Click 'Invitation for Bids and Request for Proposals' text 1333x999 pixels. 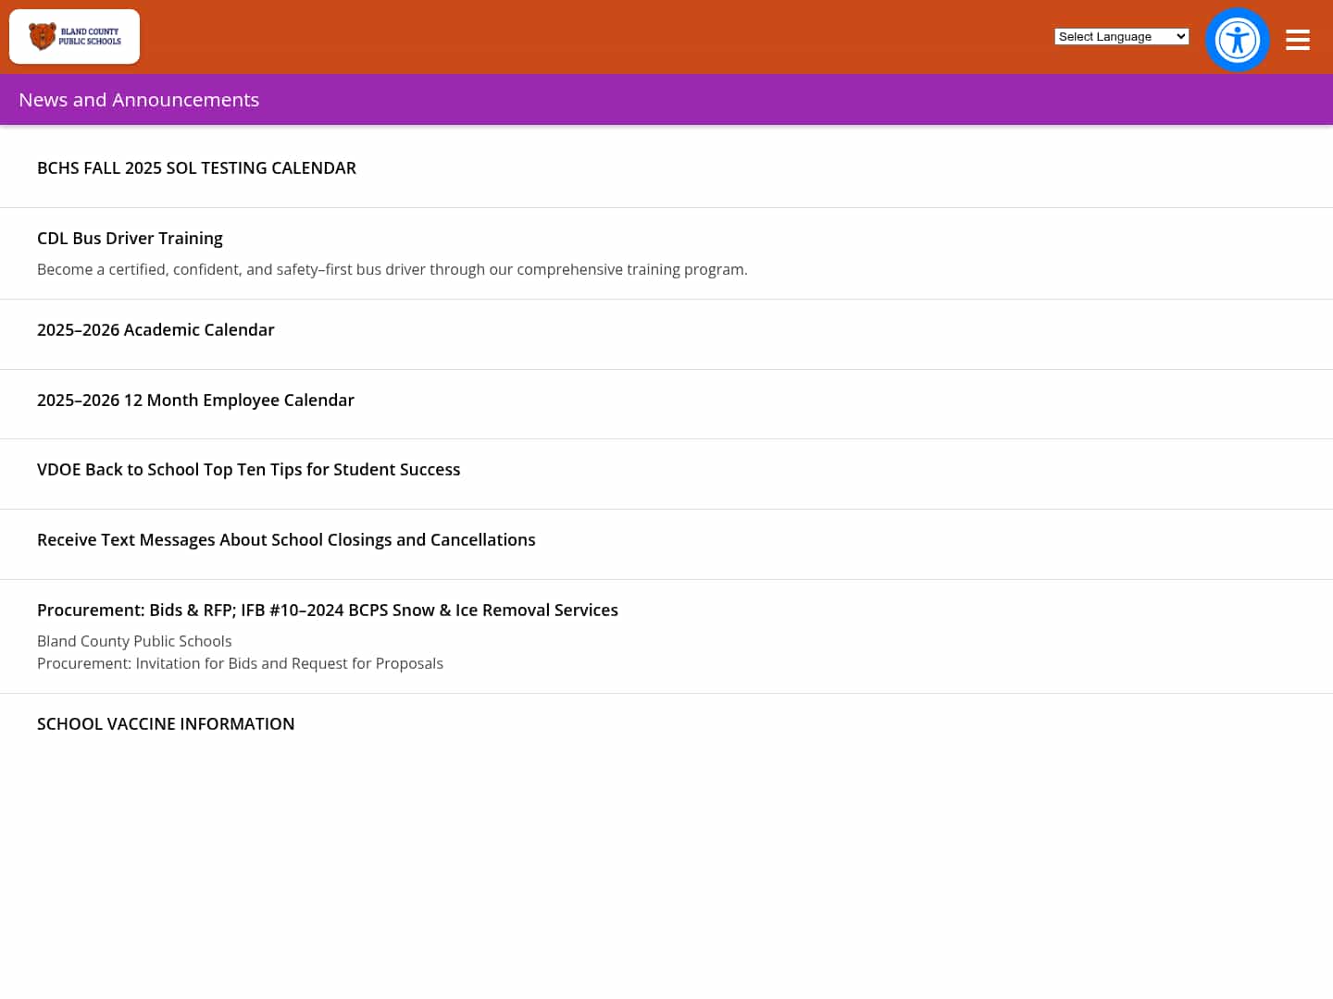(x=290, y=663)
